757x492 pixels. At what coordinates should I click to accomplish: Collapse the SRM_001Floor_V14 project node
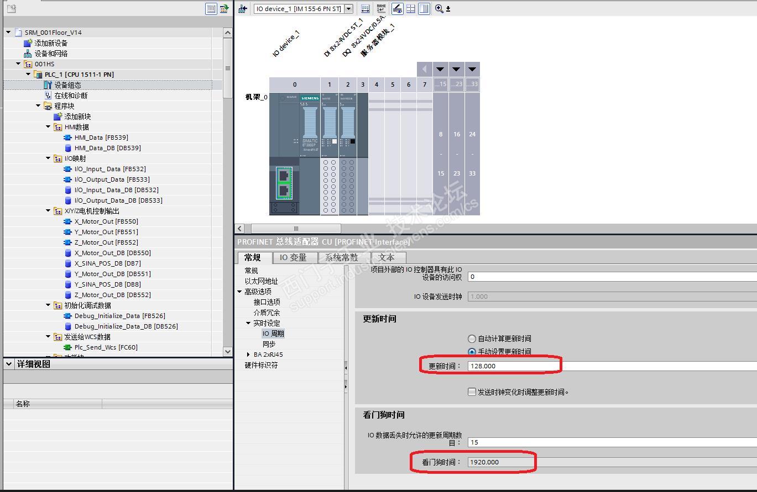click(8, 33)
